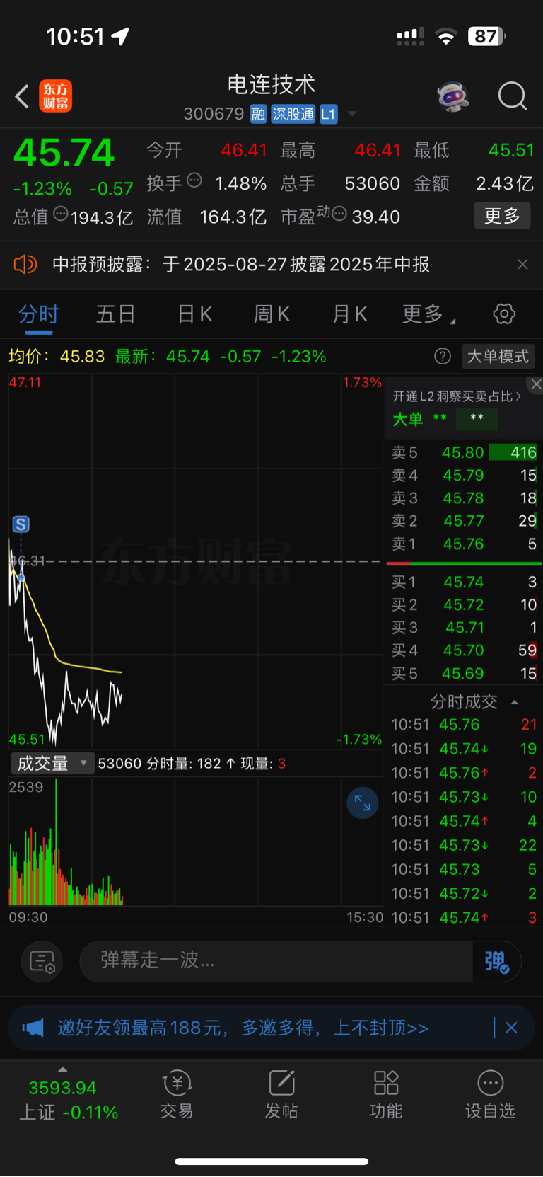
Task: Toggle 大单模式 button
Action: 498,356
